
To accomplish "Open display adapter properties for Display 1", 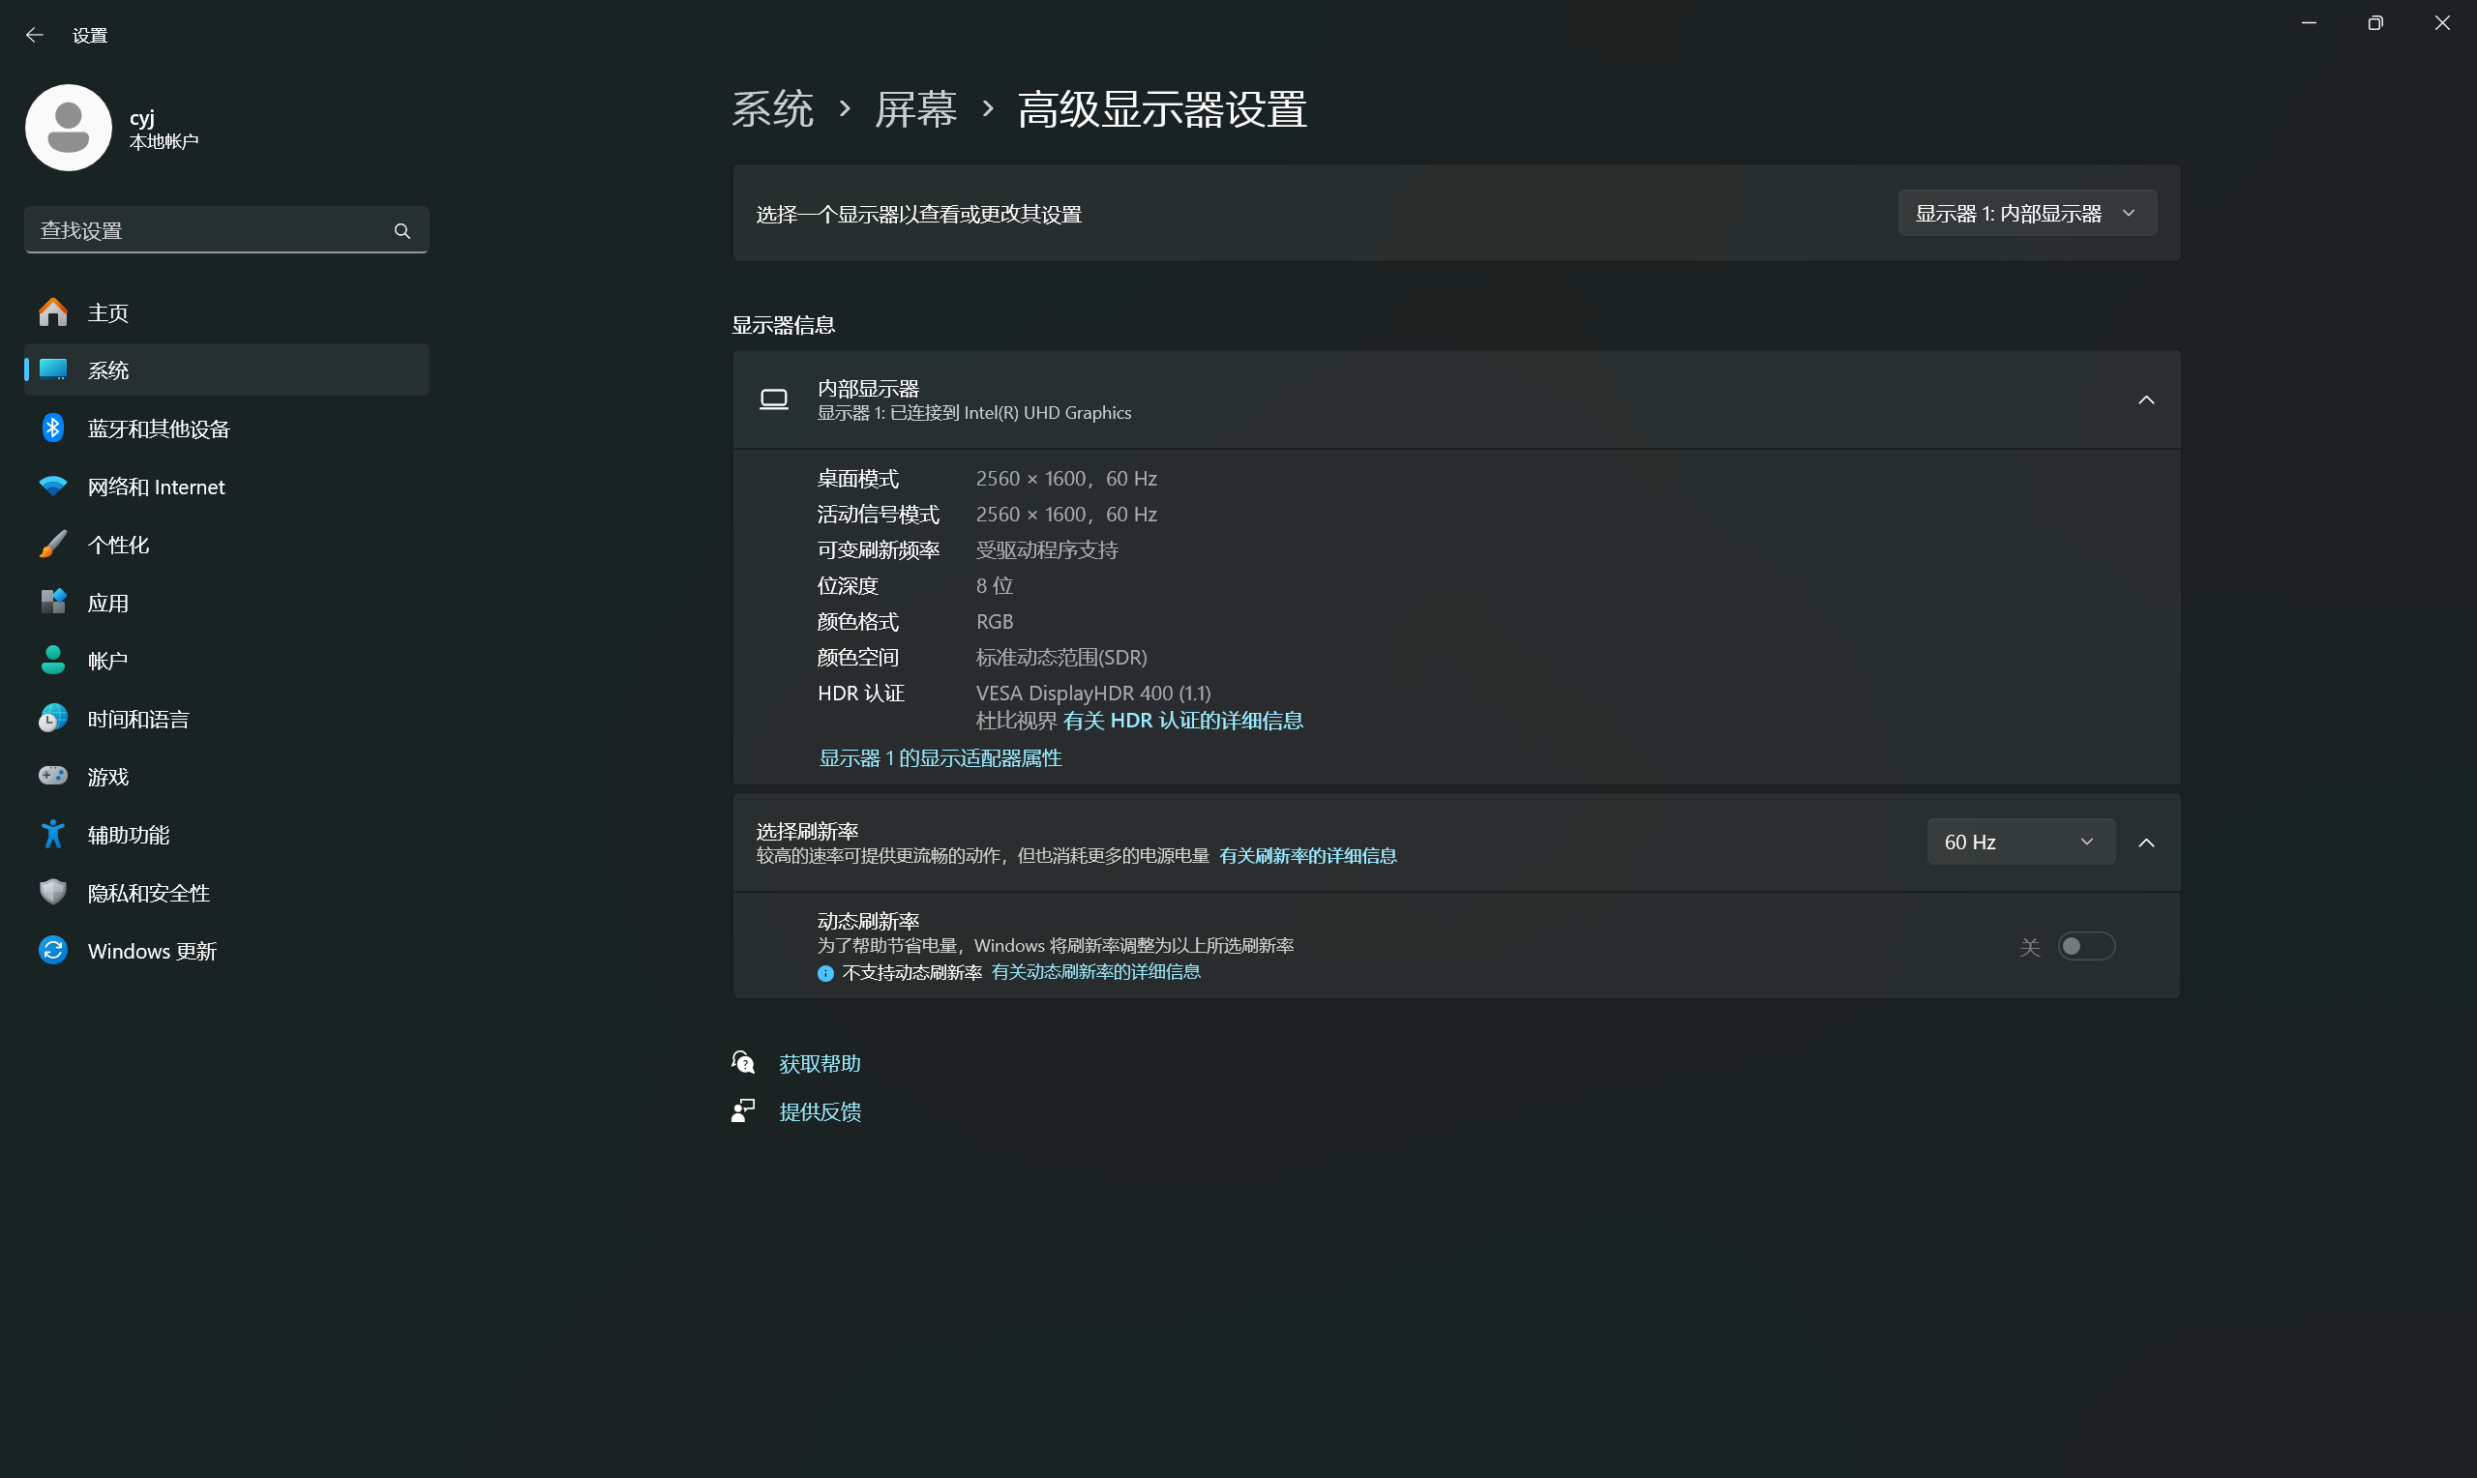I will point(940,758).
